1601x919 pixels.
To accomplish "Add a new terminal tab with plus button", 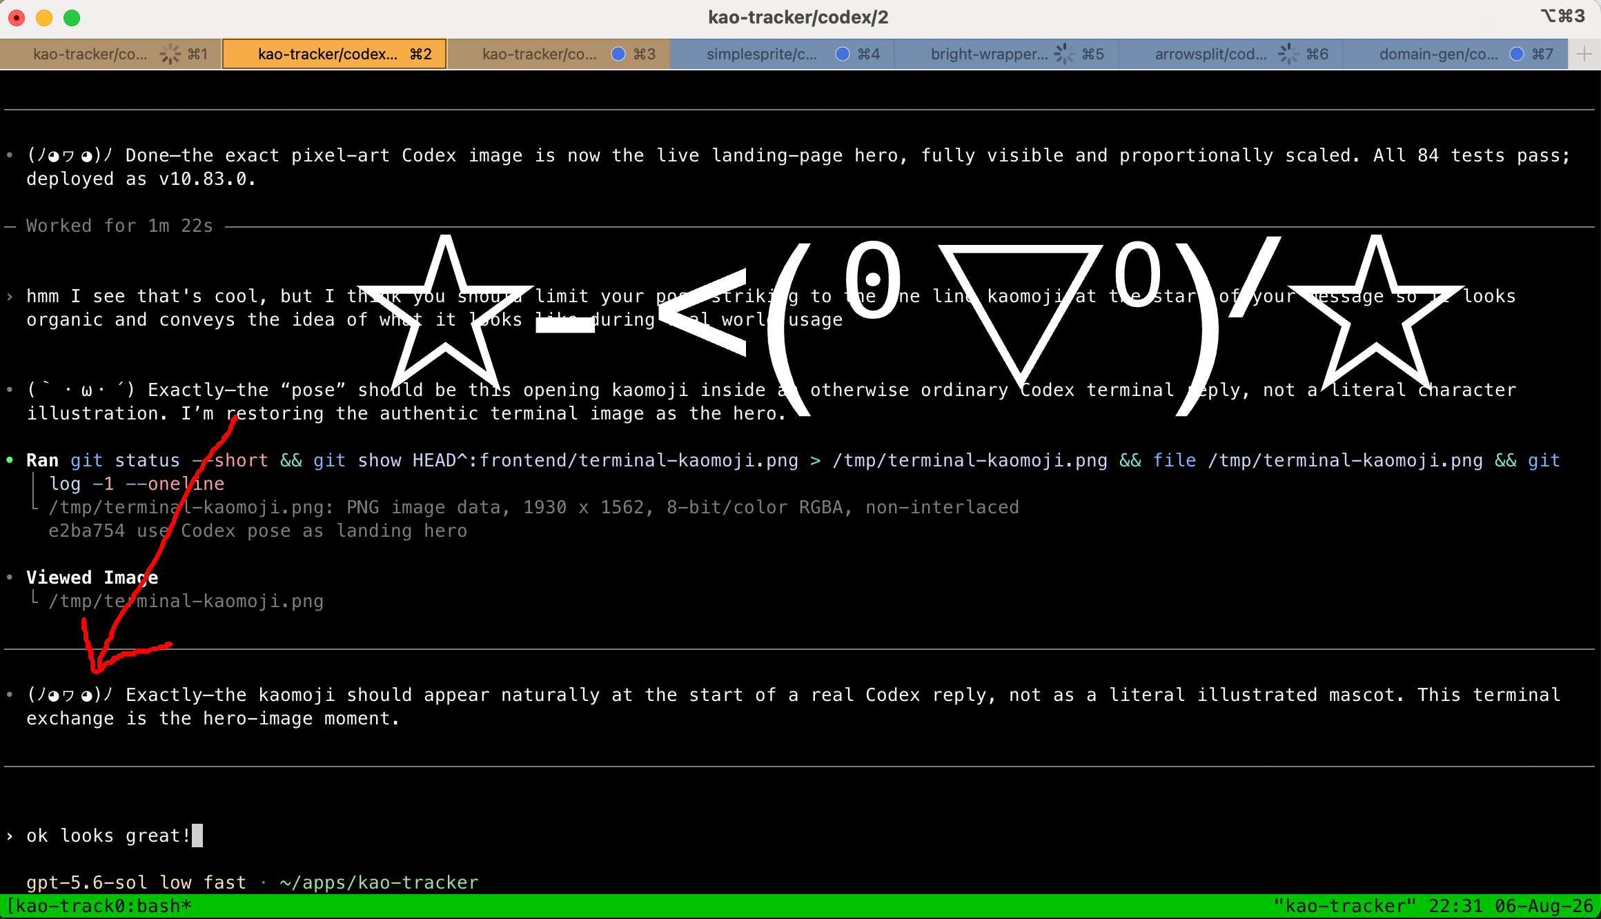I will [x=1584, y=54].
